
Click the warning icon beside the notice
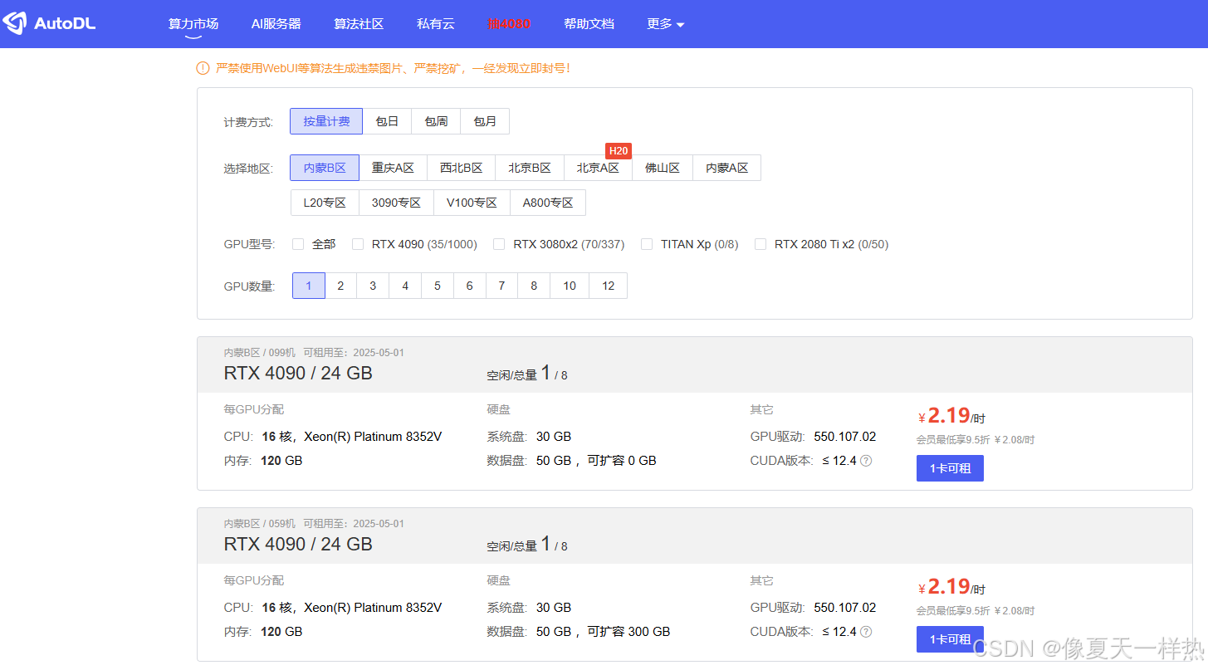(x=203, y=68)
